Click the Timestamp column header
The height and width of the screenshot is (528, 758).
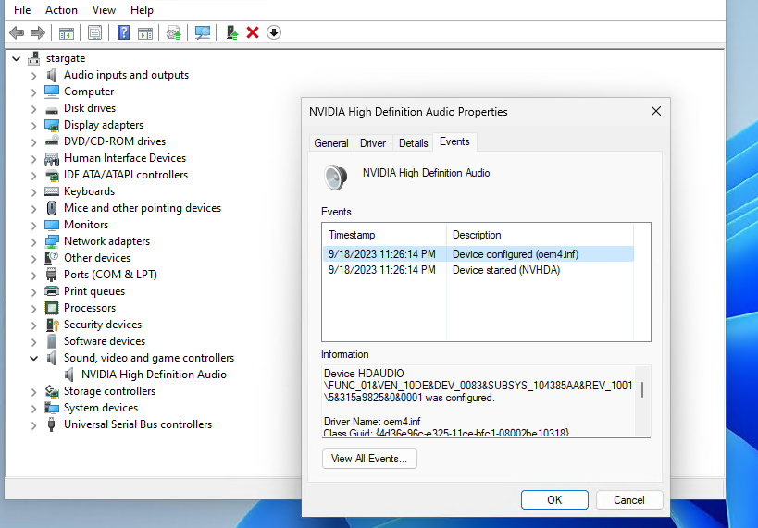[384, 235]
